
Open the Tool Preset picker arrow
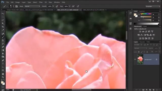point(7,6)
